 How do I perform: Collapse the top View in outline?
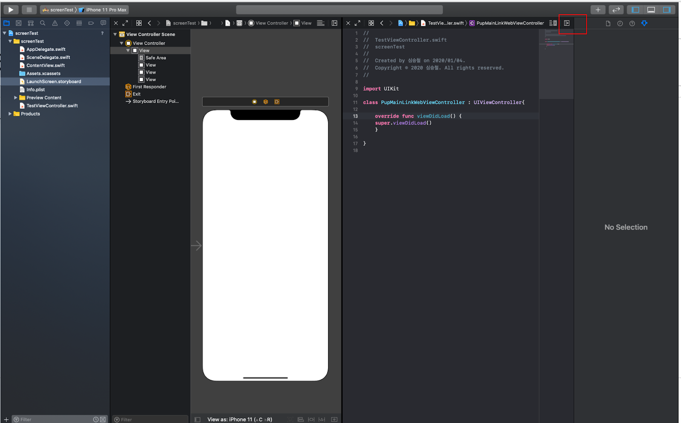pyautogui.click(x=128, y=50)
